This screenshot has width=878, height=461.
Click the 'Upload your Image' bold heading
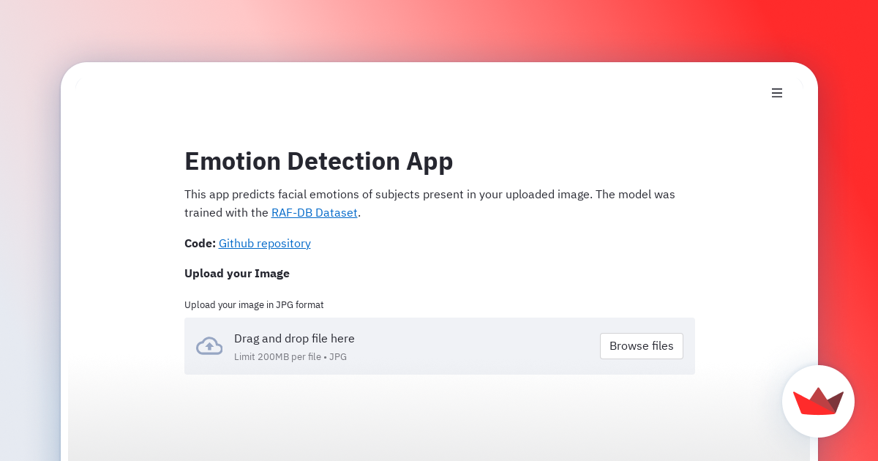point(237,274)
